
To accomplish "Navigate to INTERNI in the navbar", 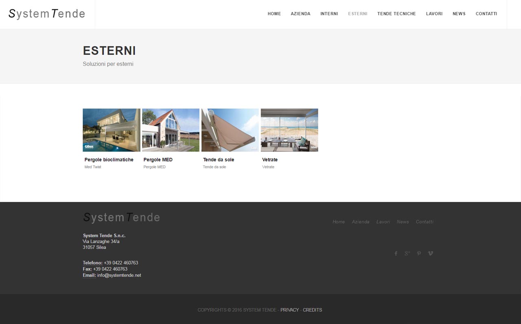I will [329, 14].
